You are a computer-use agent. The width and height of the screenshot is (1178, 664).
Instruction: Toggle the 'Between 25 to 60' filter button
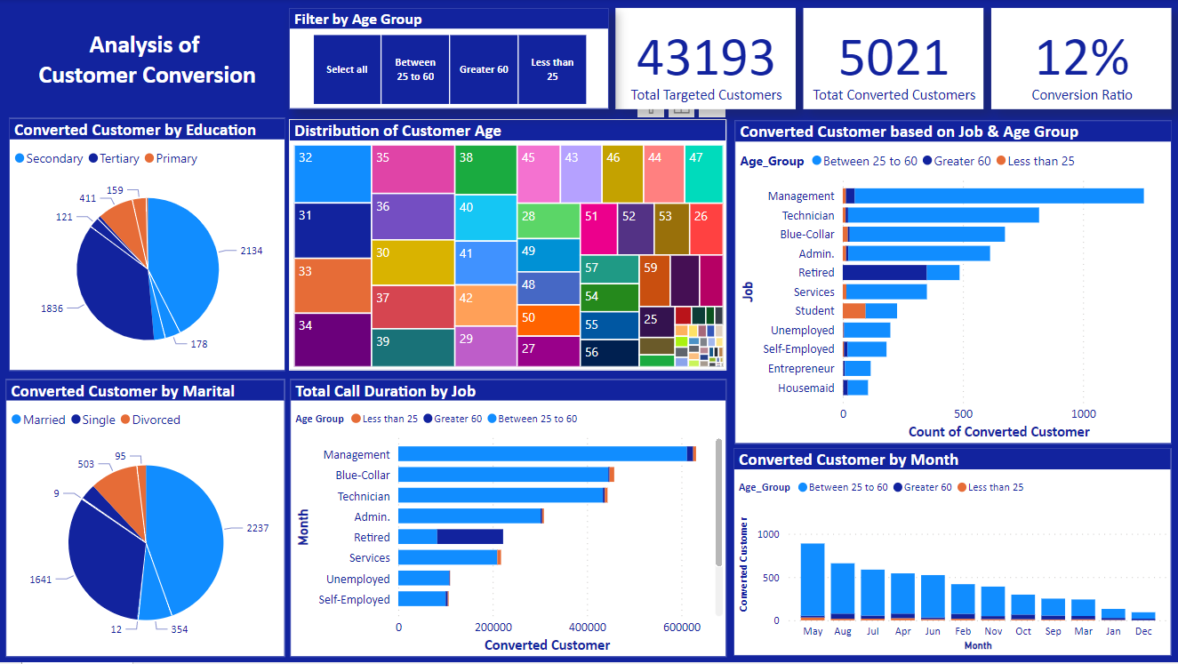click(414, 68)
